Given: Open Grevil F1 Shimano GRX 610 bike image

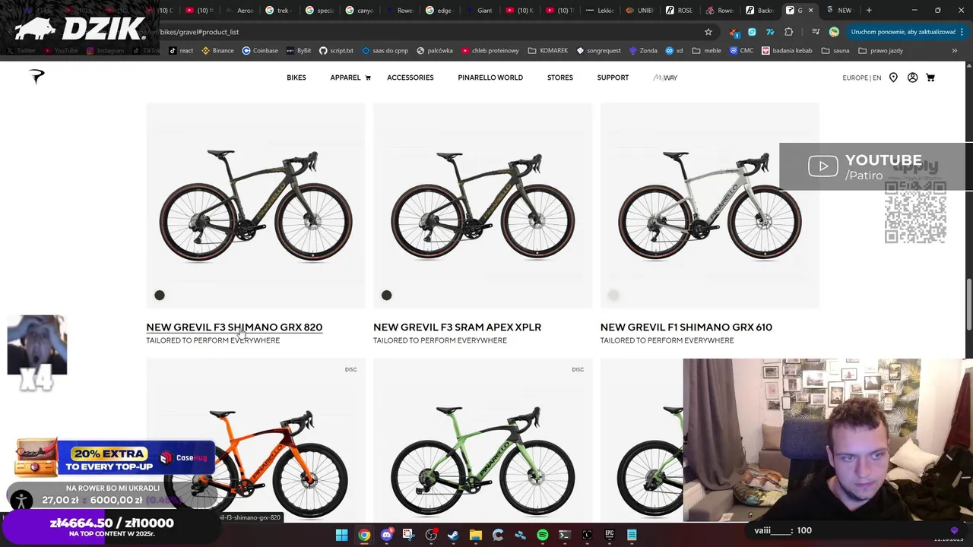Looking at the screenshot, I should [x=710, y=205].
